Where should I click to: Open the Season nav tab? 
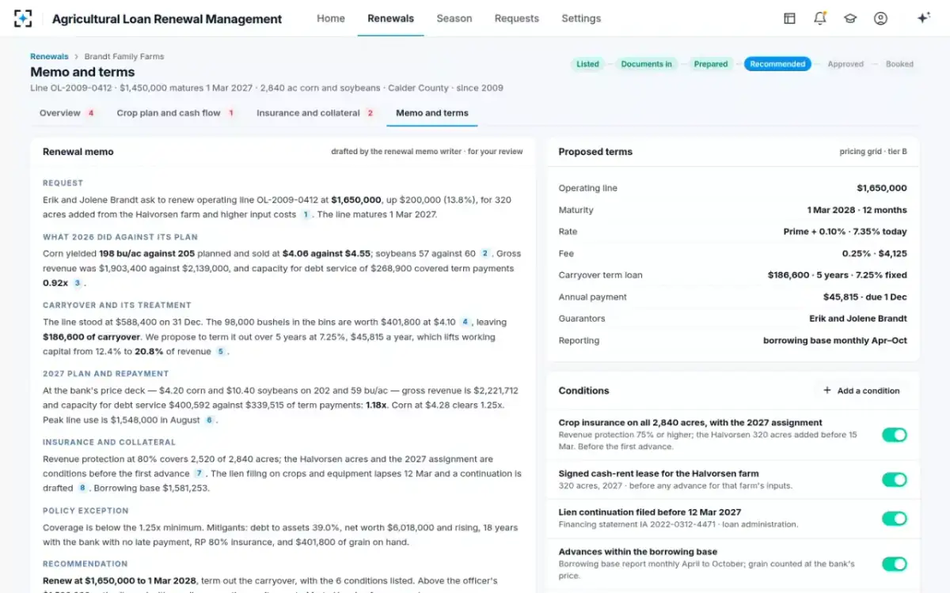454,18
